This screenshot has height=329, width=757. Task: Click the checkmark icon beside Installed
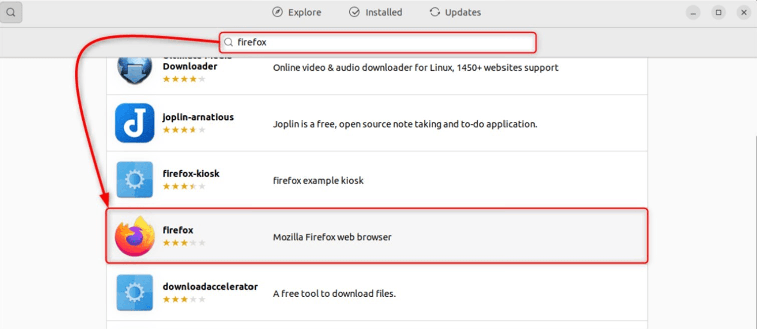click(x=354, y=12)
